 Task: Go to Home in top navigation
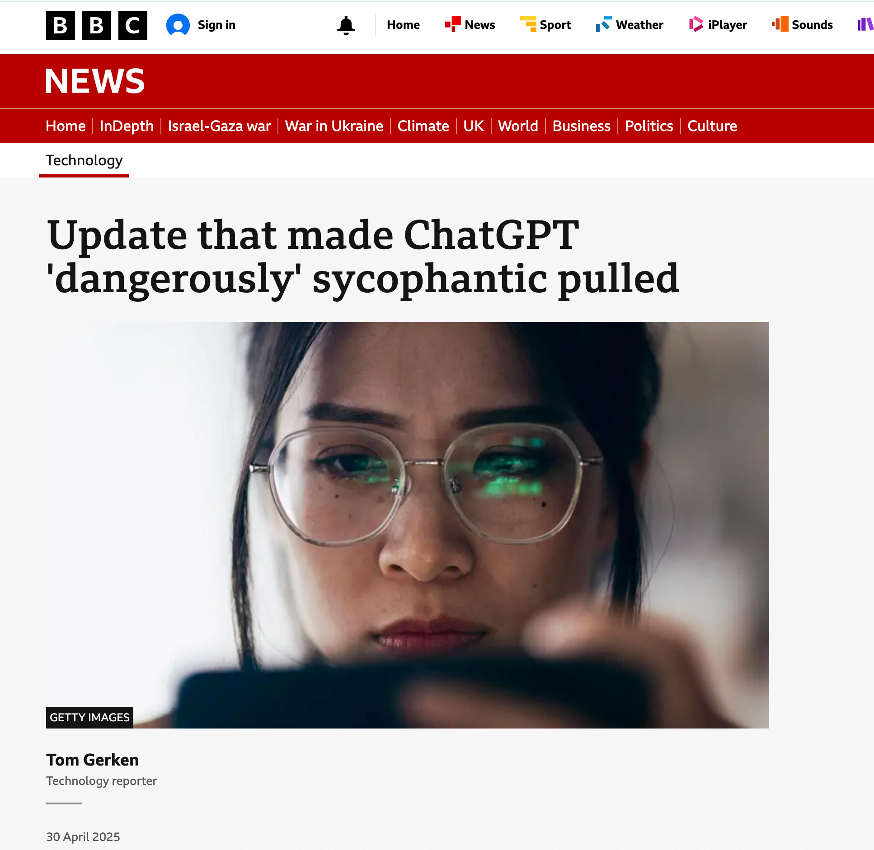pyautogui.click(x=403, y=25)
